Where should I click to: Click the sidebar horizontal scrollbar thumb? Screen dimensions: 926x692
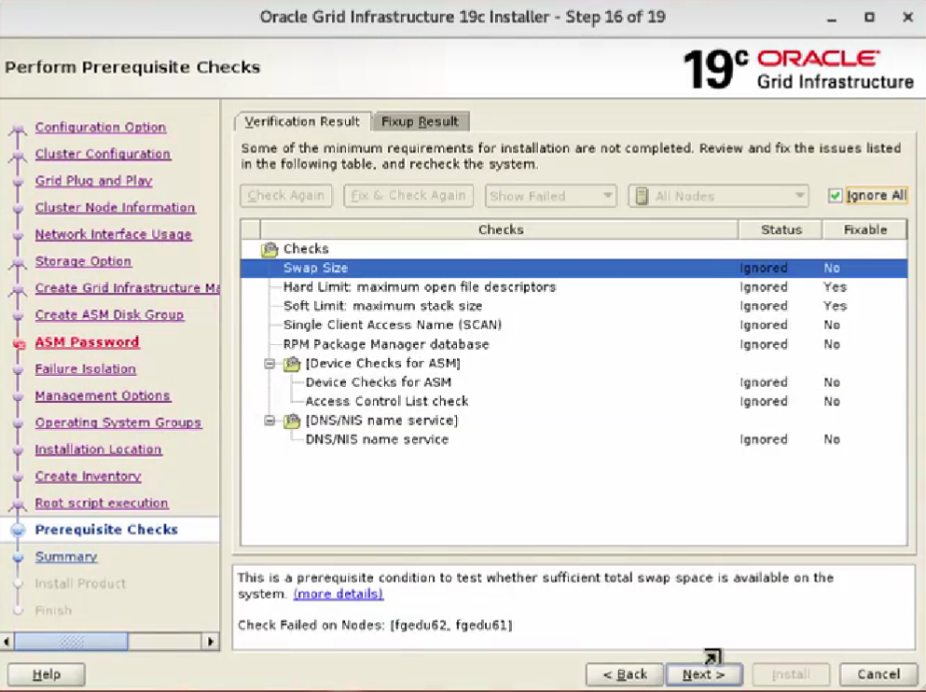point(71,642)
